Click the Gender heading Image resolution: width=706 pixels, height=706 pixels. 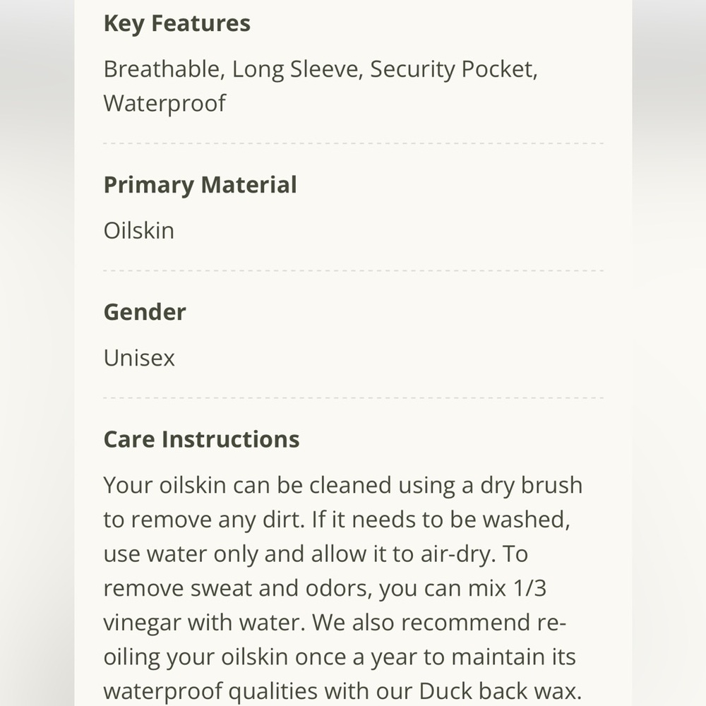pyautogui.click(x=145, y=312)
